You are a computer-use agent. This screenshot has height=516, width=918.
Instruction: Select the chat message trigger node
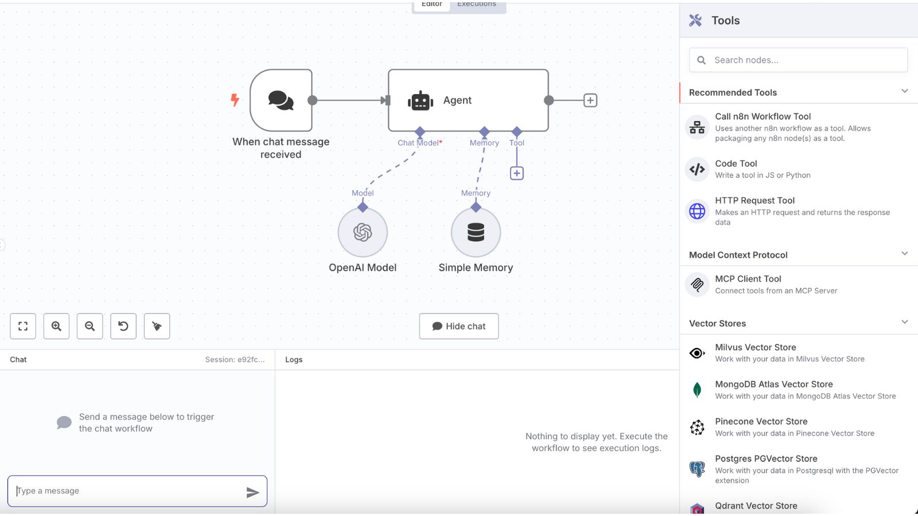(x=281, y=100)
